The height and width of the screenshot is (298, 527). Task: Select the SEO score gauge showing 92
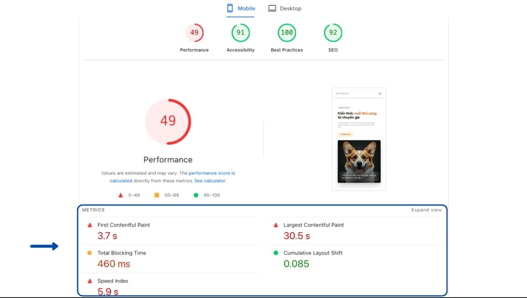point(333,32)
